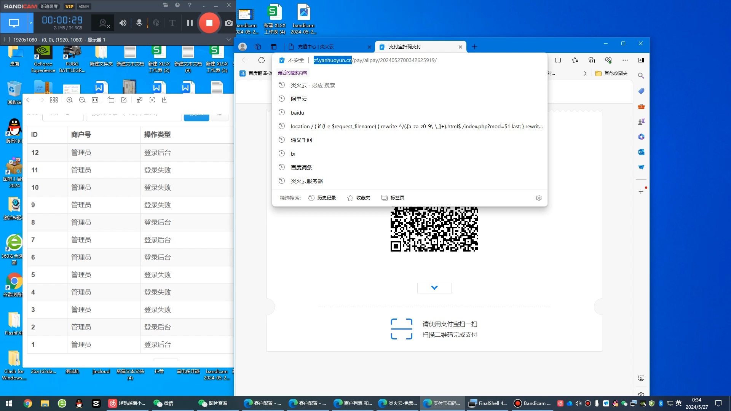This screenshot has width=731, height=411.
Task: Zoom out in the image viewer
Action: point(82,100)
